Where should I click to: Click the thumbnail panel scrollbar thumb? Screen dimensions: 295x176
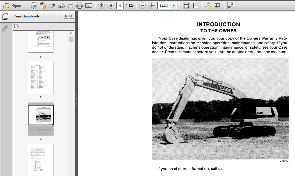(x=71, y=39)
